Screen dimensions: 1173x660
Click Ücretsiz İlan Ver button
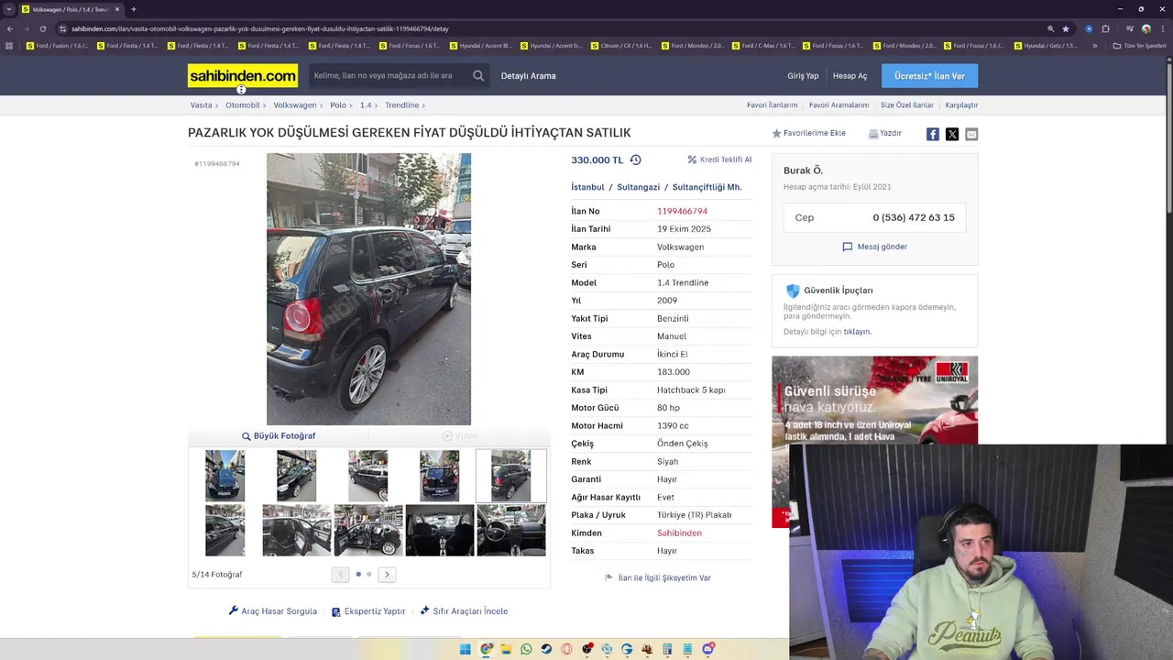(x=929, y=76)
